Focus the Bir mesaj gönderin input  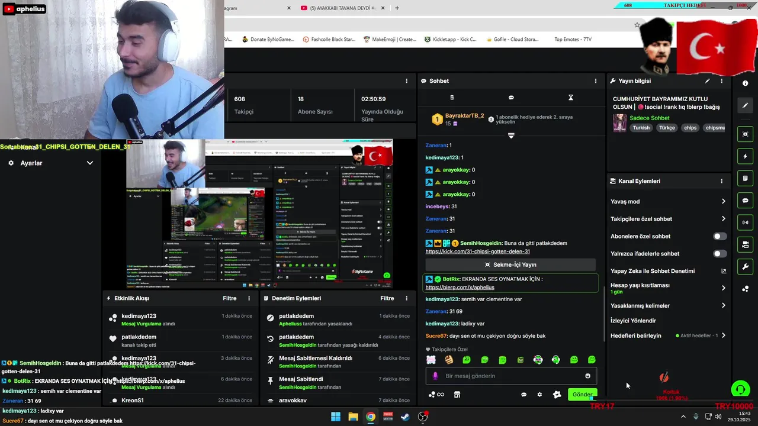click(x=512, y=376)
